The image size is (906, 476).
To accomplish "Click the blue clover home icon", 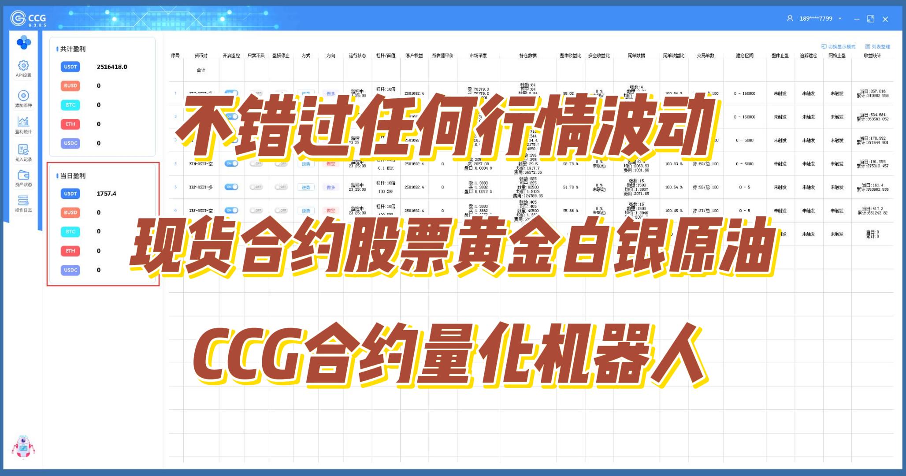I will pos(23,43).
